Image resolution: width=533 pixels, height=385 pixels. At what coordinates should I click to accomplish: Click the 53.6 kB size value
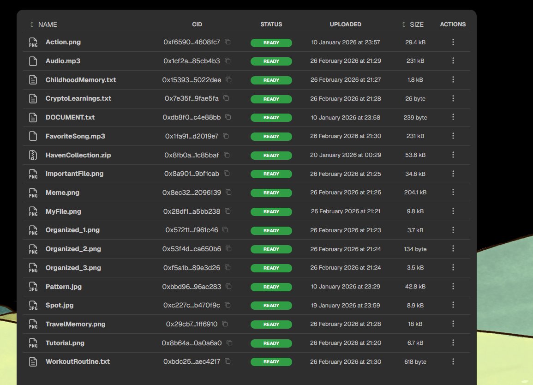(x=415, y=155)
